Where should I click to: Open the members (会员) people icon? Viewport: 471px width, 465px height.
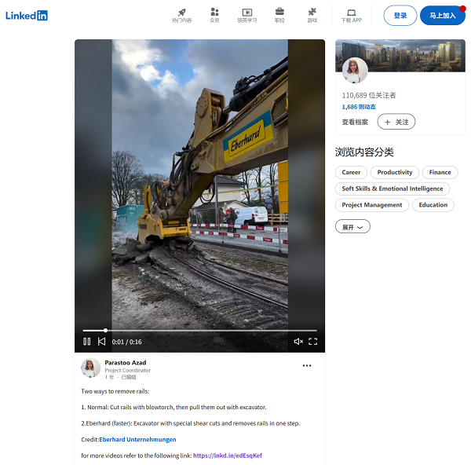[214, 13]
